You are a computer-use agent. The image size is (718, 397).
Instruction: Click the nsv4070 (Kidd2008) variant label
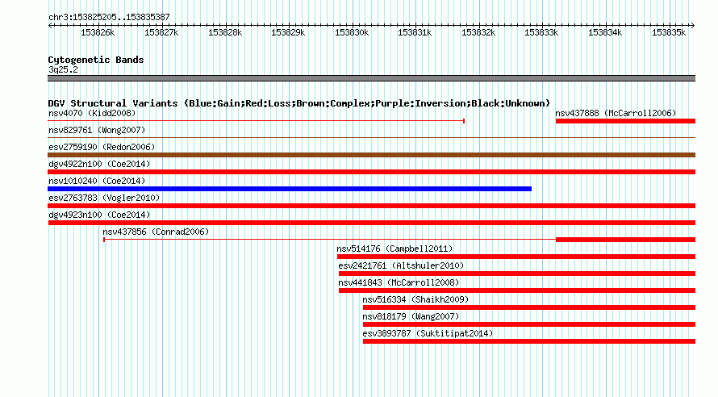click(92, 113)
